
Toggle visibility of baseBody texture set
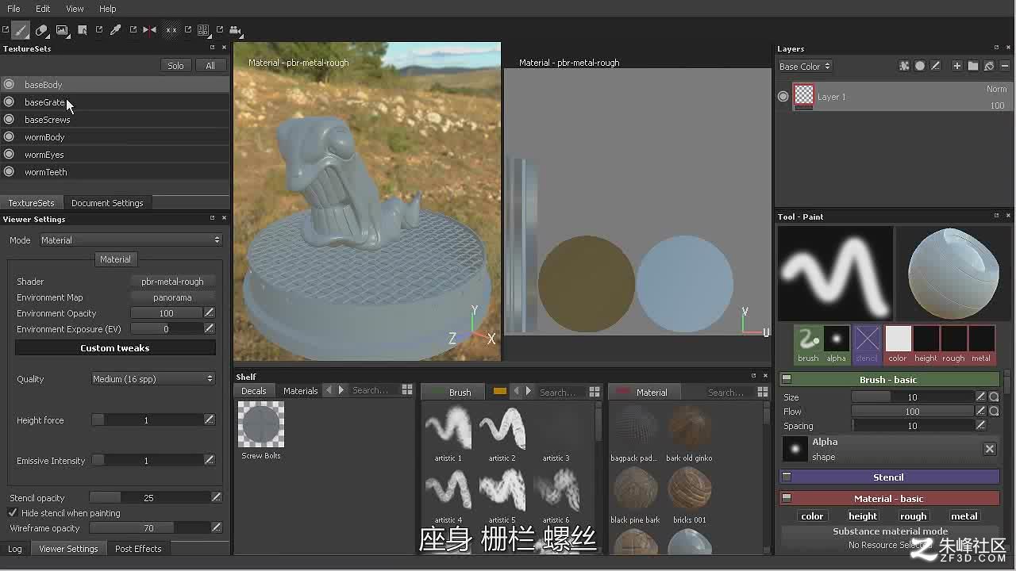click(x=9, y=84)
